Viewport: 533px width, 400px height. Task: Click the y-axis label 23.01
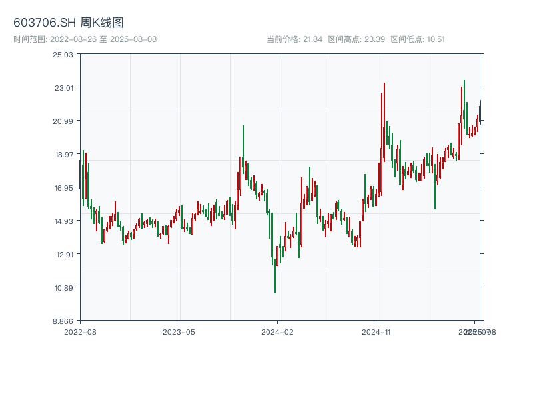coord(64,88)
